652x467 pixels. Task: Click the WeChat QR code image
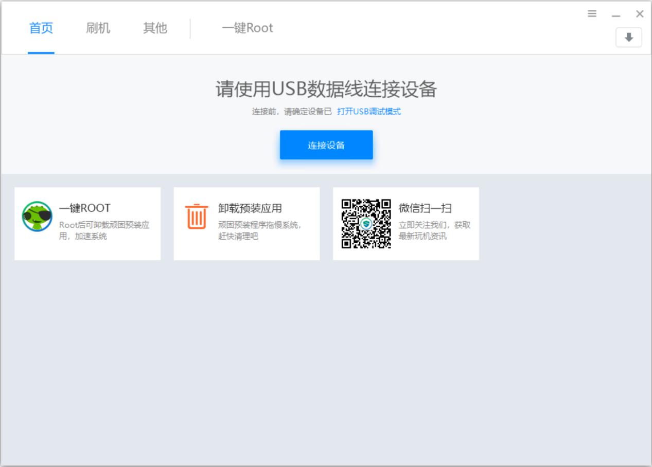(366, 224)
